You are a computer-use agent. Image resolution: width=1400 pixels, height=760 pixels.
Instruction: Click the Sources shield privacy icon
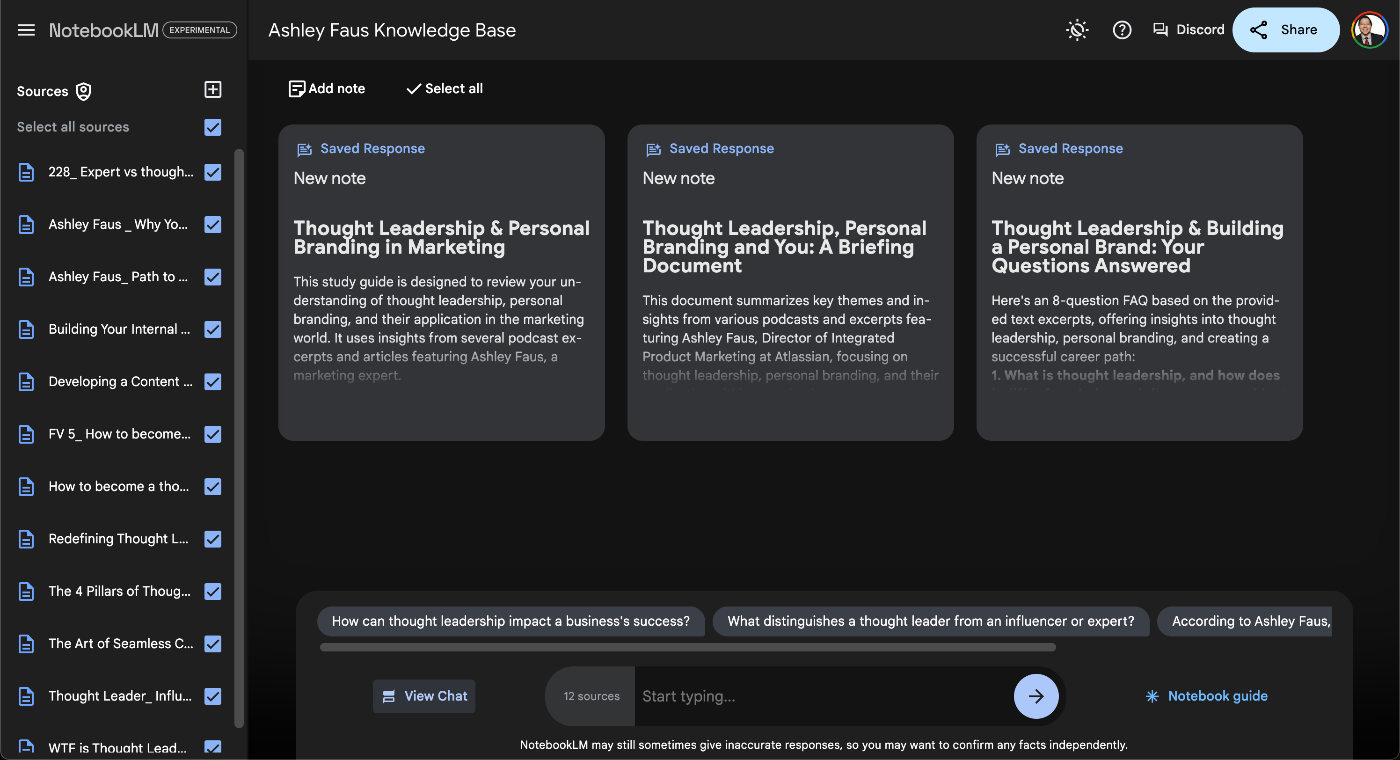pyautogui.click(x=83, y=91)
